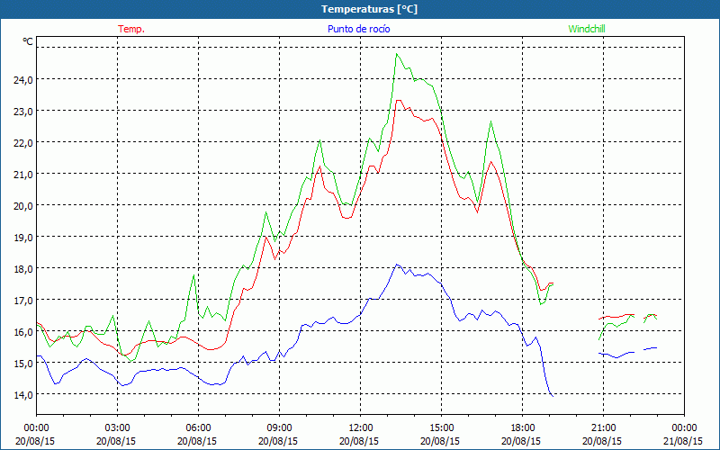Click the 18,0 y-axis value

[23, 268]
